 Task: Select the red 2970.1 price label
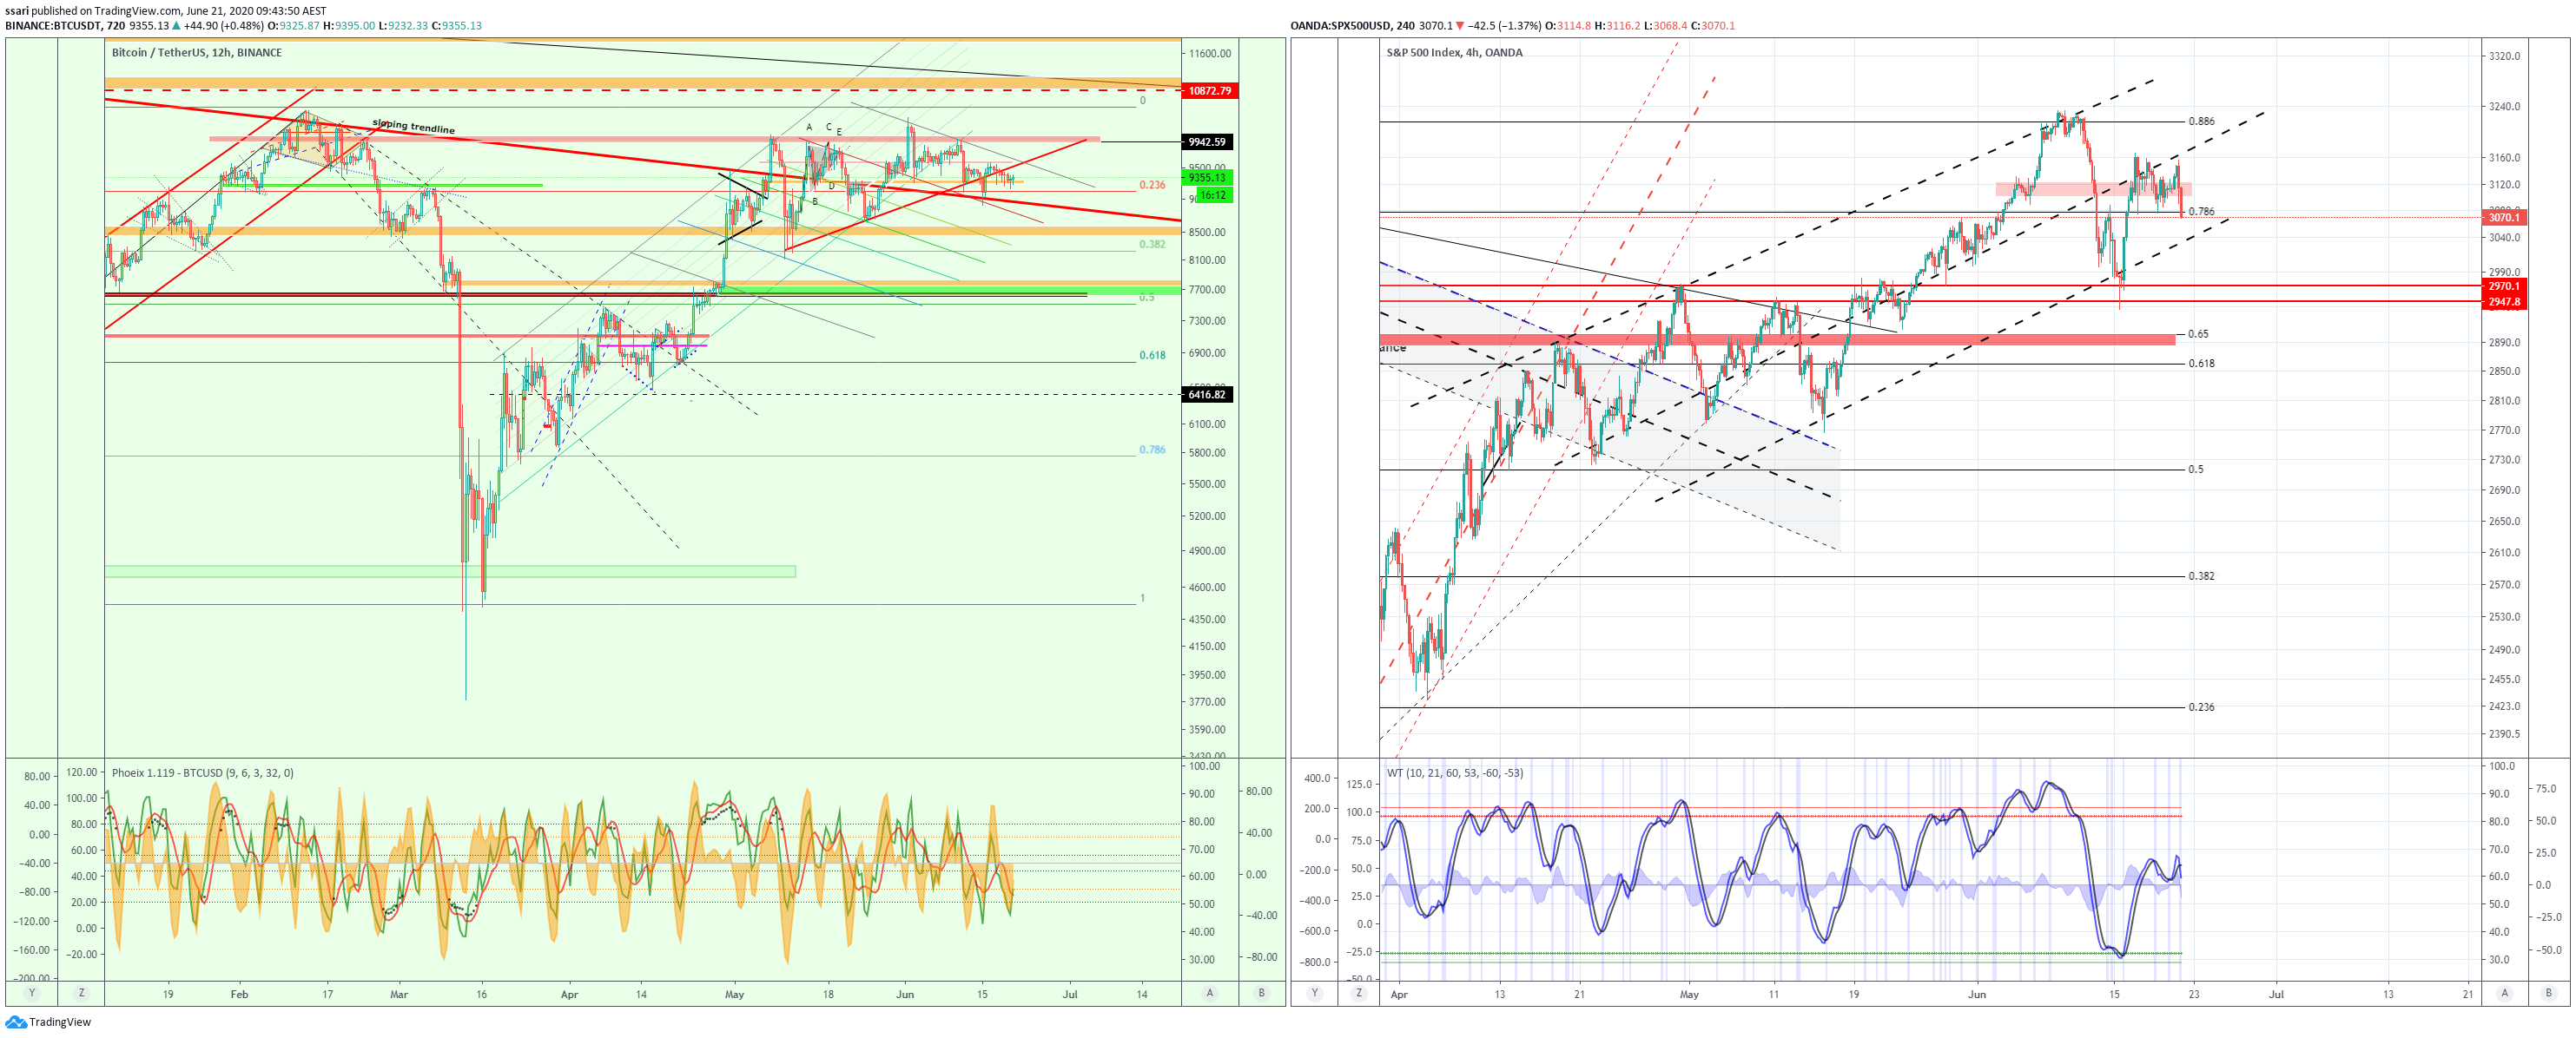(x=2504, y=286)
